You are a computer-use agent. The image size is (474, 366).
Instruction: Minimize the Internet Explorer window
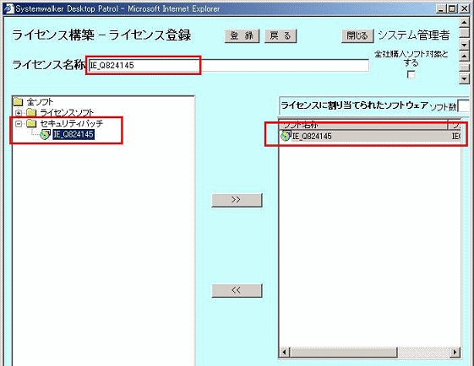441,8
